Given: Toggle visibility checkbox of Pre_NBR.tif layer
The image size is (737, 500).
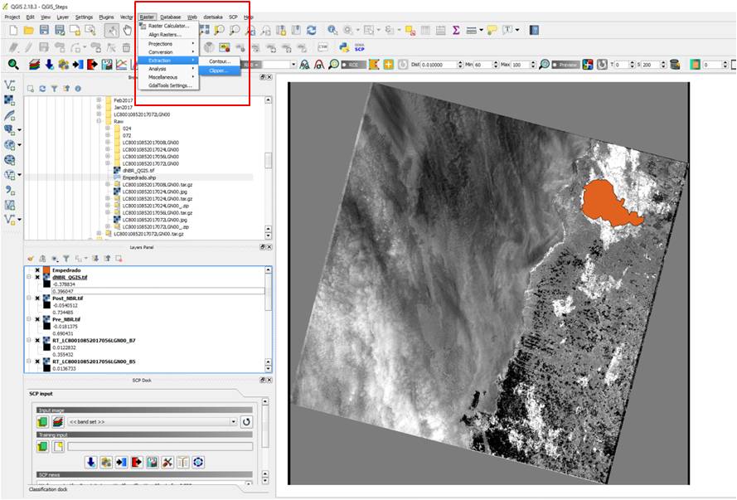Looking at the screenshot, I should 38,319.
